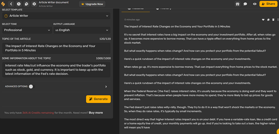Click the back arrow icon
This screenshot has height=134, width=279.
[x=11, y=4]
